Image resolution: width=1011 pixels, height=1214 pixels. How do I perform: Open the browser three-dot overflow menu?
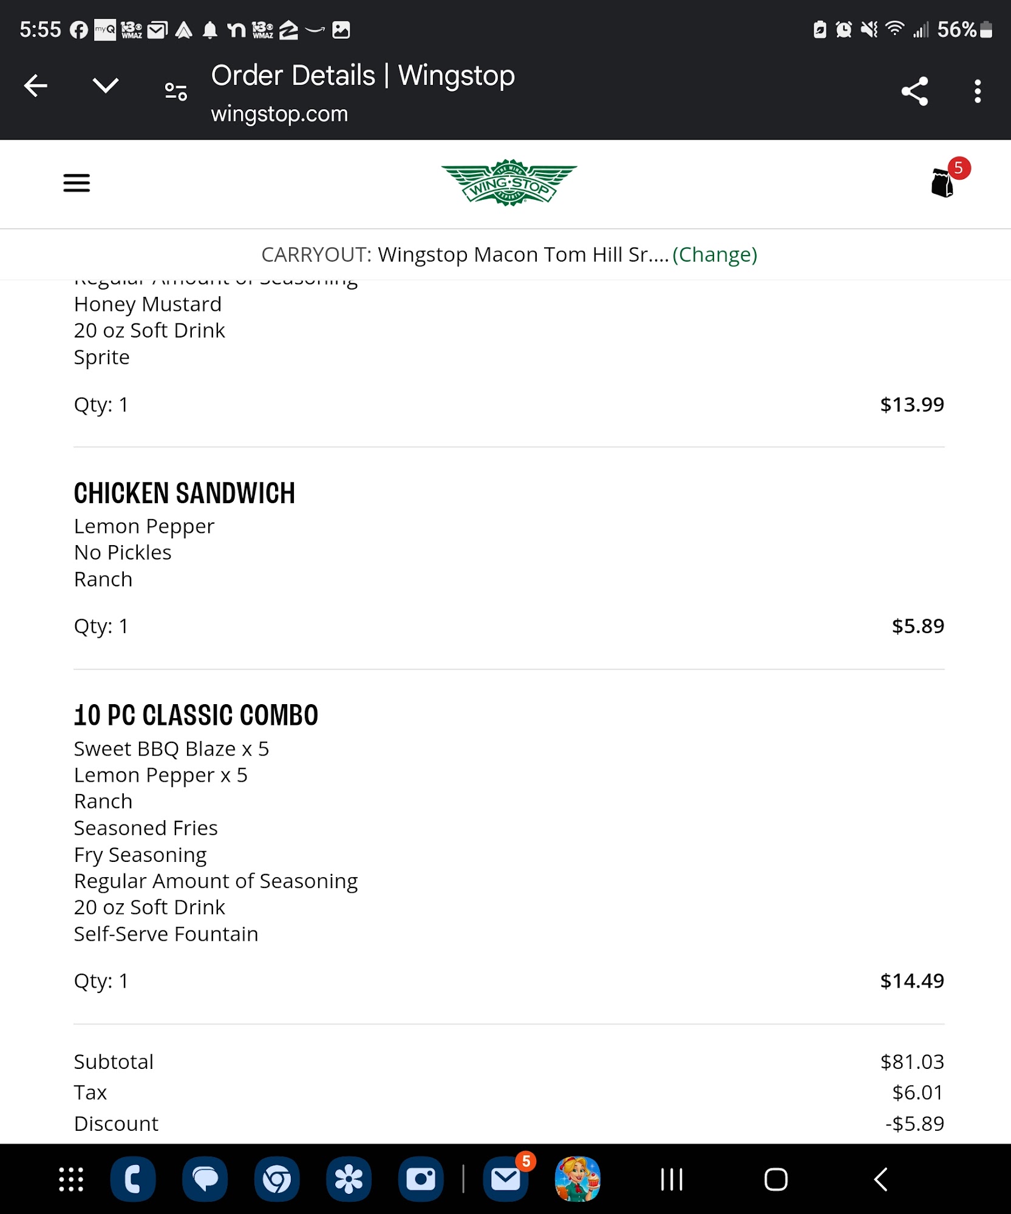pyautogui.click(x=978, y=91)
